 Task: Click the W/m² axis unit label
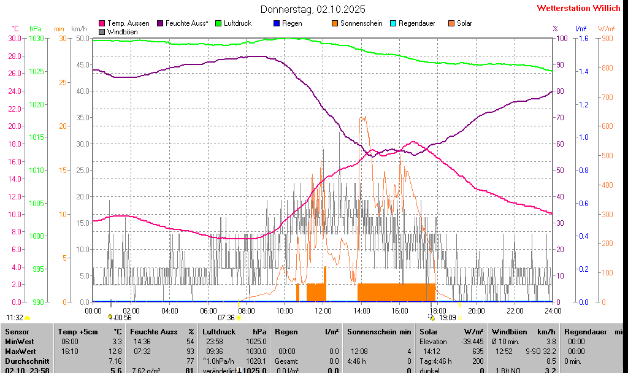click(606, 29)
